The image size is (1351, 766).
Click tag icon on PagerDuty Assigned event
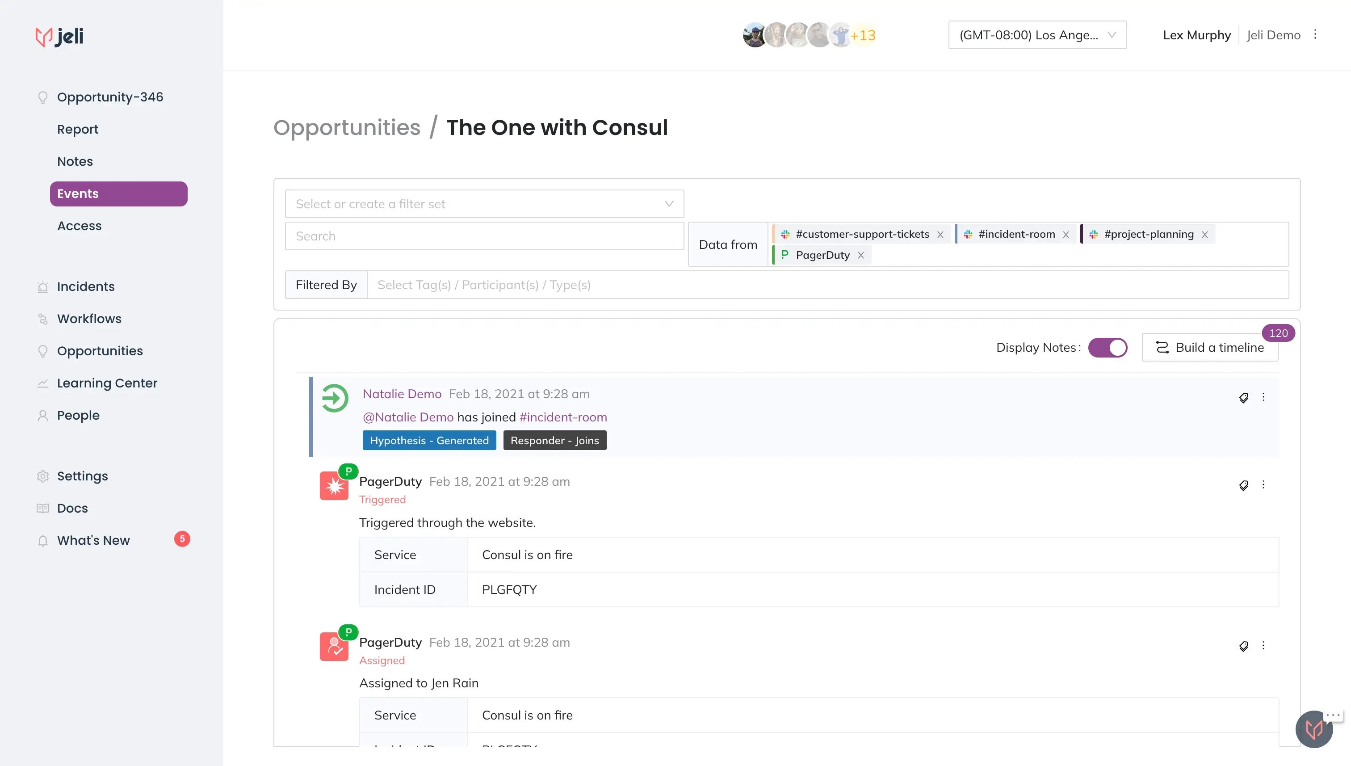click(1243, 646)
